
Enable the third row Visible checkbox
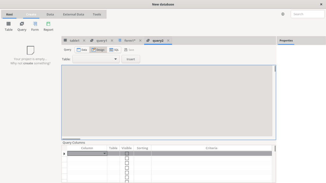click(x=127, y=163)
